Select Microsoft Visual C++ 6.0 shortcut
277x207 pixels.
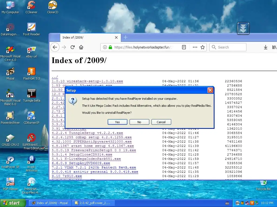coord(10,53)
